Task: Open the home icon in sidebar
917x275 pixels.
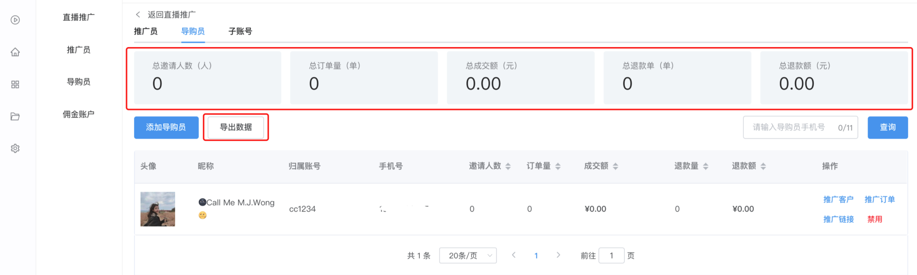Action: click(x=15, y=52)
